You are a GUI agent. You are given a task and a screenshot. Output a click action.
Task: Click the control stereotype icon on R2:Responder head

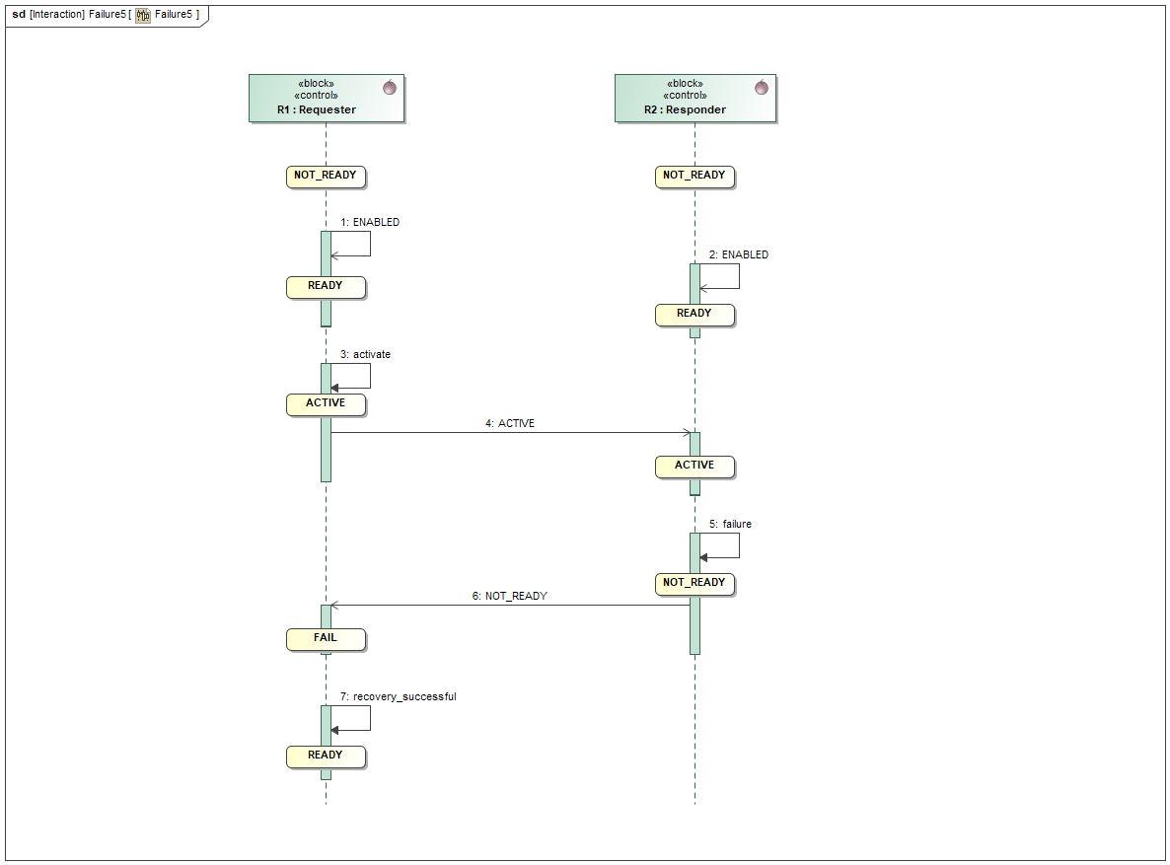760,87
